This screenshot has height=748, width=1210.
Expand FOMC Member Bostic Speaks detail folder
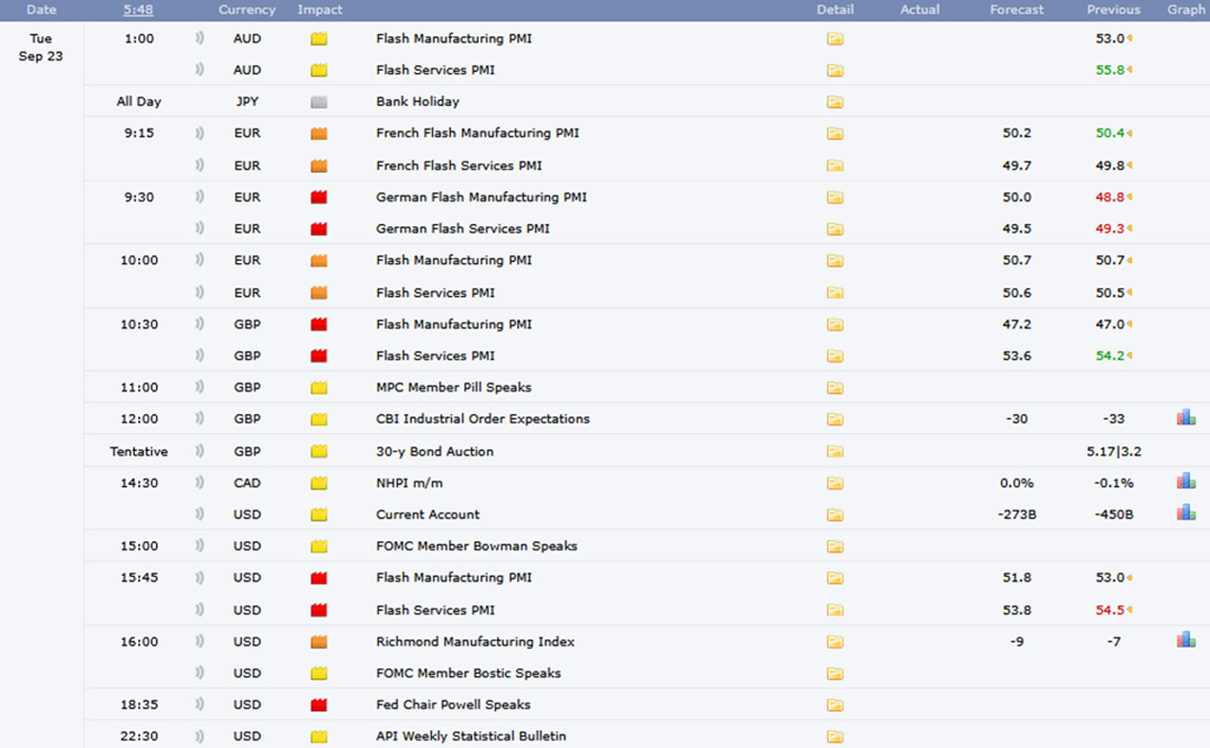pos(835,673)
